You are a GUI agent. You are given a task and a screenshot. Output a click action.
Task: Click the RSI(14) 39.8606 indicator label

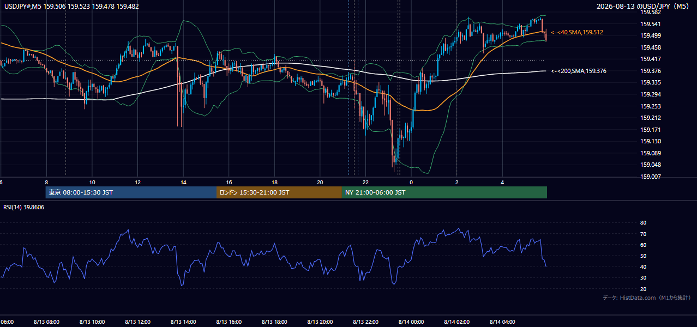(x=24, y=207)
